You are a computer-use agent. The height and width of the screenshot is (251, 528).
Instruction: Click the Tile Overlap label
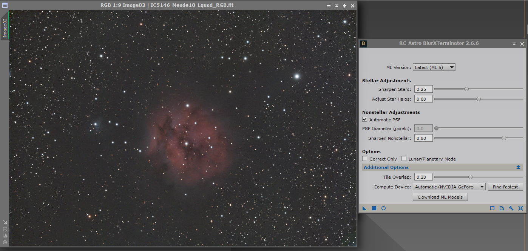[397, 177]
